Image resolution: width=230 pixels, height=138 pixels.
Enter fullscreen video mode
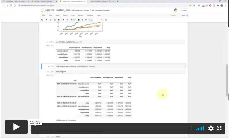pyautogui.click(x=219, y=128)
